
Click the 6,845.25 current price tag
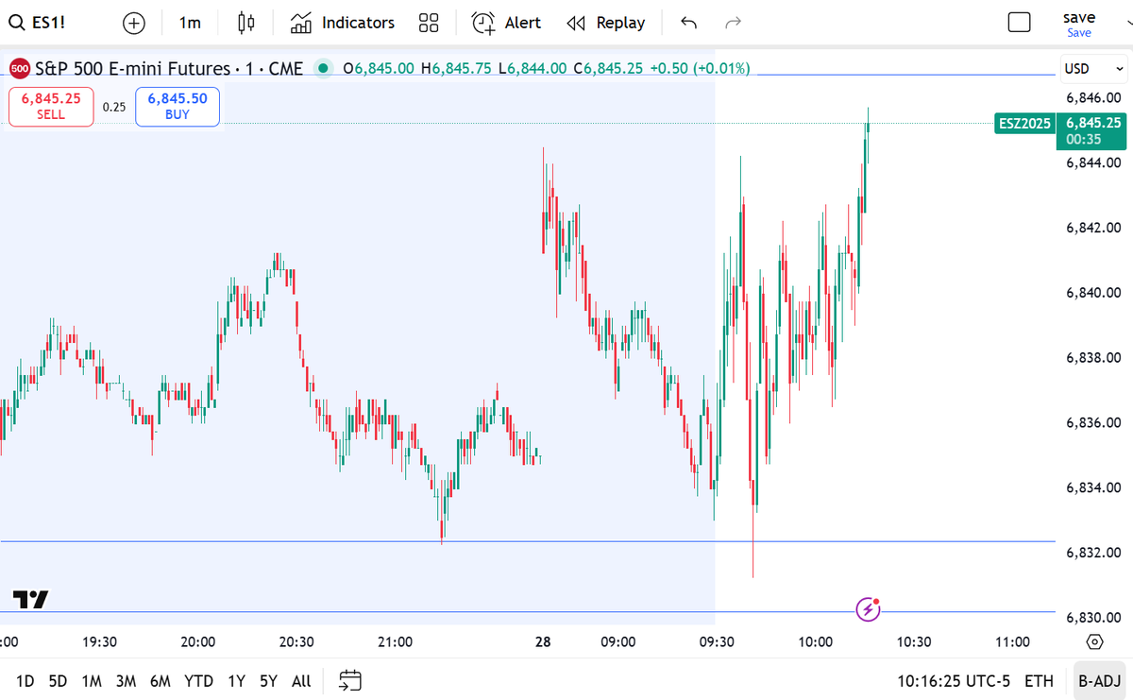coord(1093,130)
